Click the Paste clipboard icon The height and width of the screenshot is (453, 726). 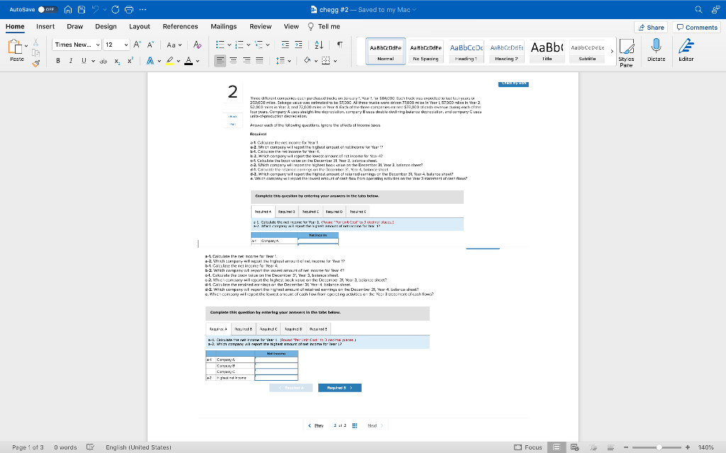tap(15, 46)
